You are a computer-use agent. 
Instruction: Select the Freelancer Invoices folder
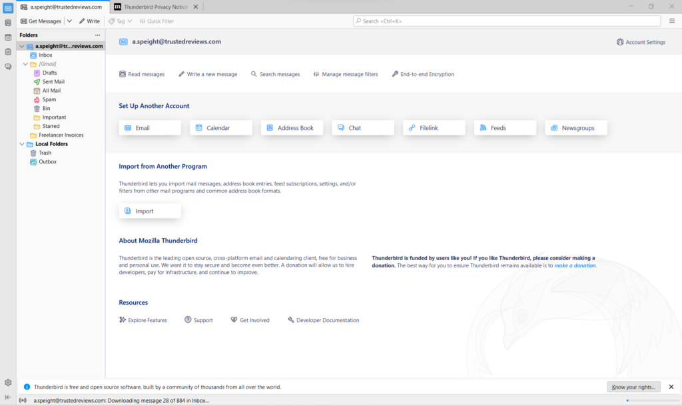tap(61, 135)
